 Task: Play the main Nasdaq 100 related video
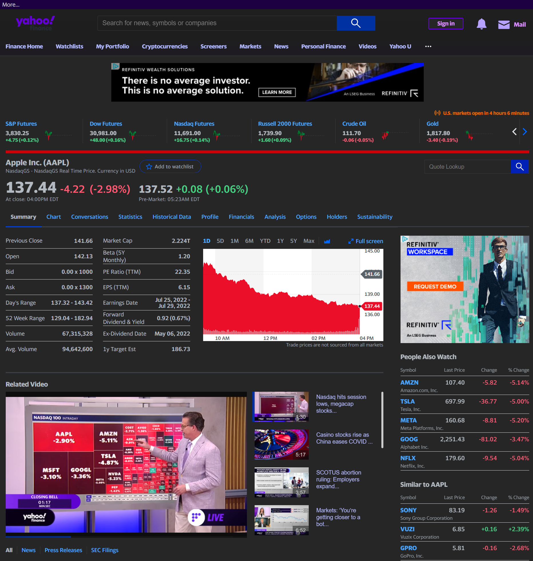click(x=126, y=464)
